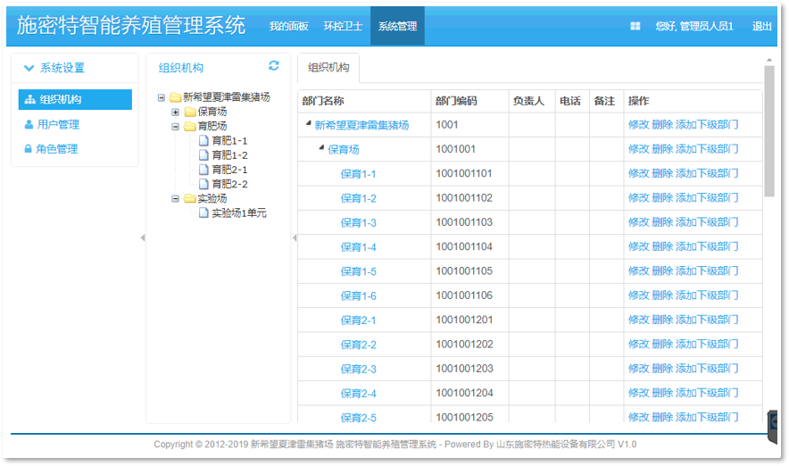The image size is (789, 466).
Task: Click the folder icon beside 实验场 in tree
Action: [189, 198]
